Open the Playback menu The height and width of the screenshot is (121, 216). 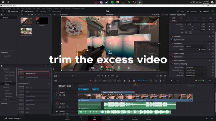[x=49, y=8]
